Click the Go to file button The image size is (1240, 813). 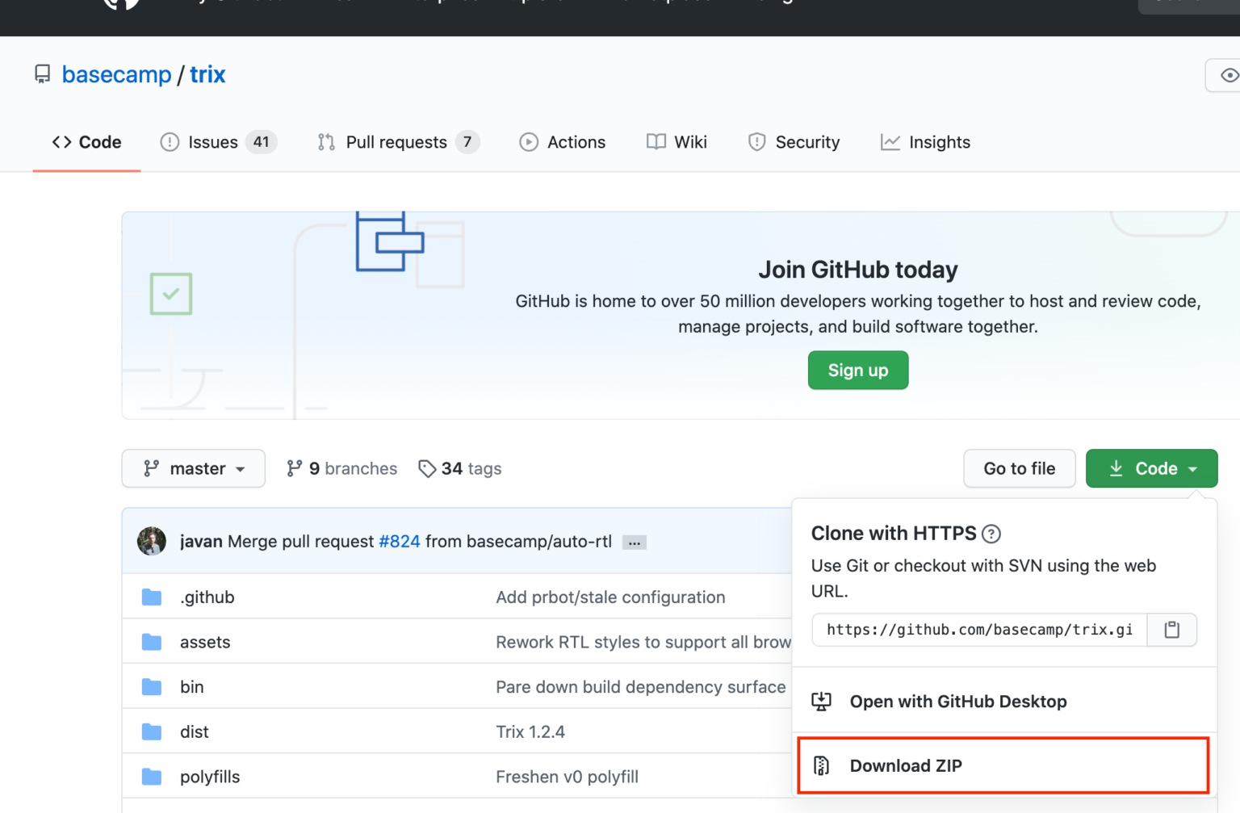click(x=1019, y=469)
